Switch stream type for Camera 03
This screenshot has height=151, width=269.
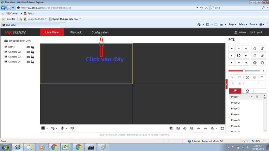32,57
